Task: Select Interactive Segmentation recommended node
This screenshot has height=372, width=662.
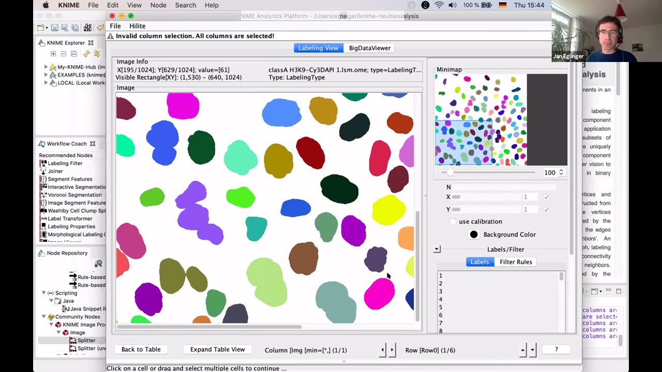Action: coord(73,187)
